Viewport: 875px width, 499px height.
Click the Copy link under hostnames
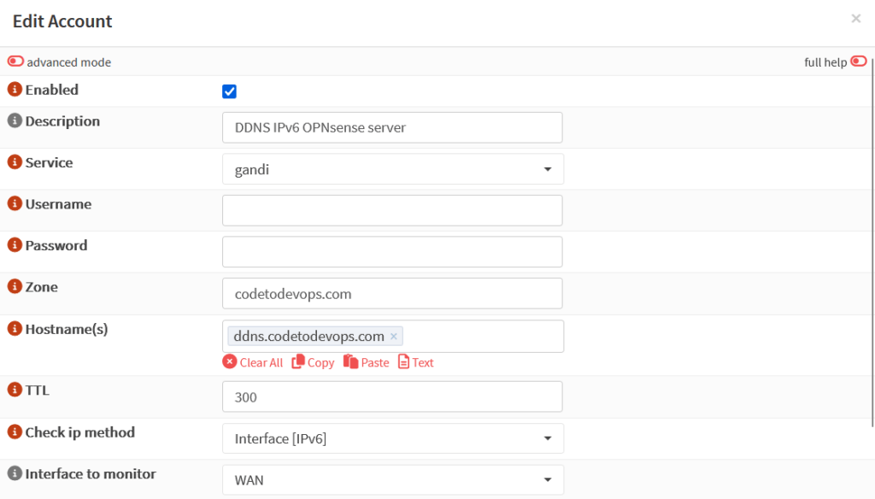(x=313, y=362)
